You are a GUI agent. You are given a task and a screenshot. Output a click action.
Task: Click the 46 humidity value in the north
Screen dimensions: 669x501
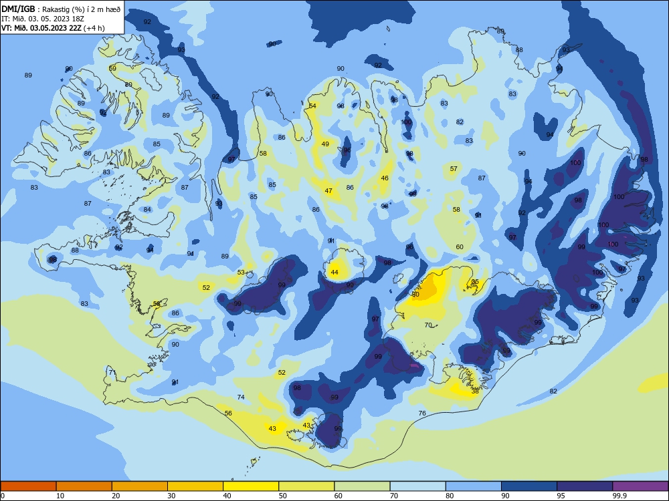coord(385,178)
